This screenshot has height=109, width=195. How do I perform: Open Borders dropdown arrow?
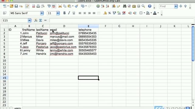pyautogui.click(x=144, y=13)
